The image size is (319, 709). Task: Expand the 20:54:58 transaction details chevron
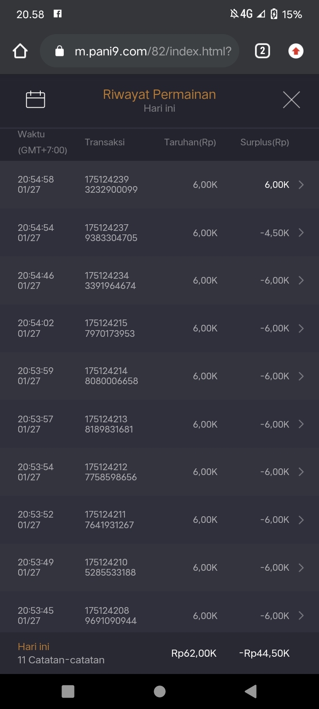(301, 185)
